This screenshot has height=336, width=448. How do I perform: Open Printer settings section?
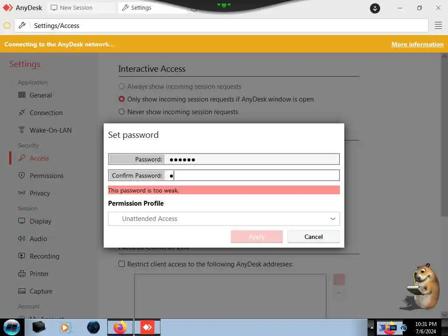(39, 274)
